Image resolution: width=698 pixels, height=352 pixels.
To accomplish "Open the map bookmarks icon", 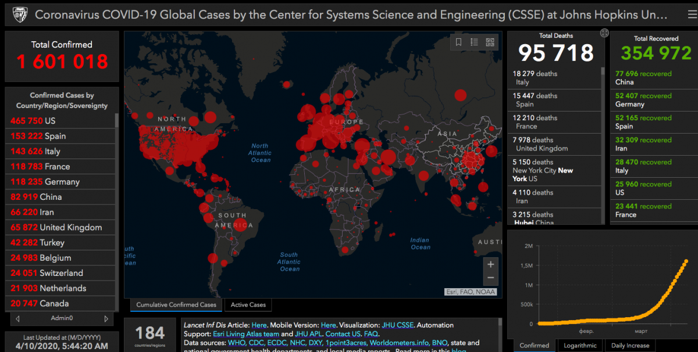I will click(459, 42).
